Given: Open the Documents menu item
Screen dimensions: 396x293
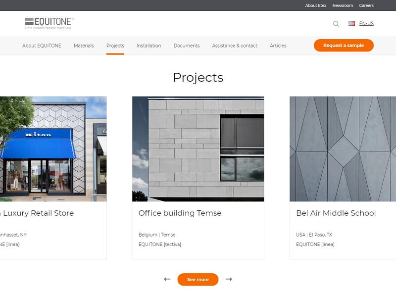Looking at the screenshot, I should click(187, 46).
